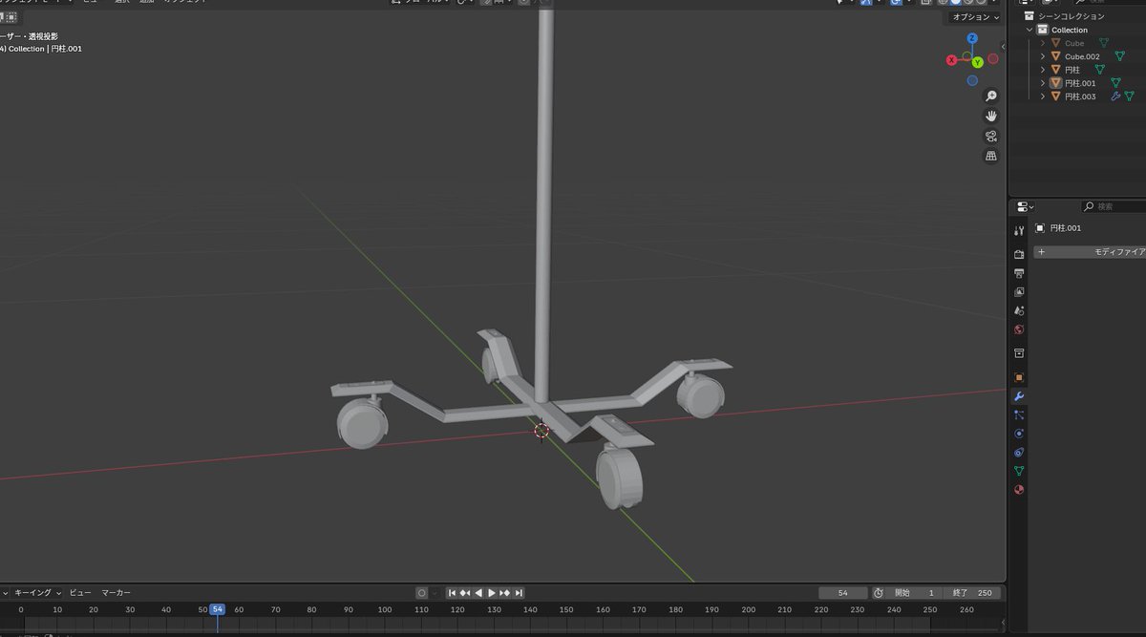
Task: Open the Object Data mesh tab icon
Action: (1019, 471)
